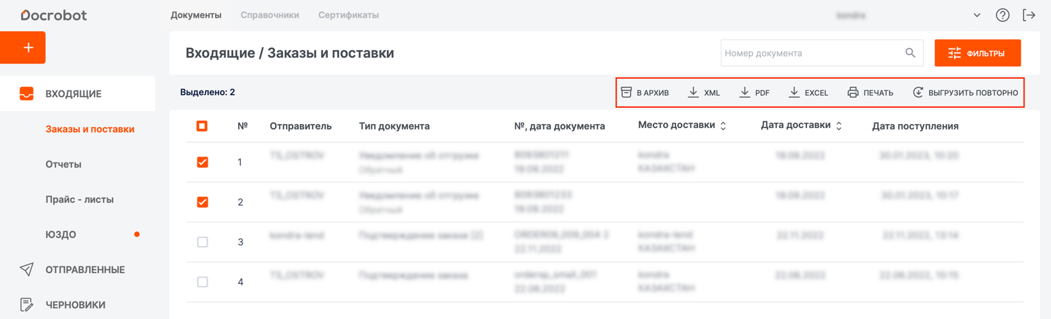Print the selected documents
The height and width of the screenshot is (319, 1051).
tap(870, 92)
